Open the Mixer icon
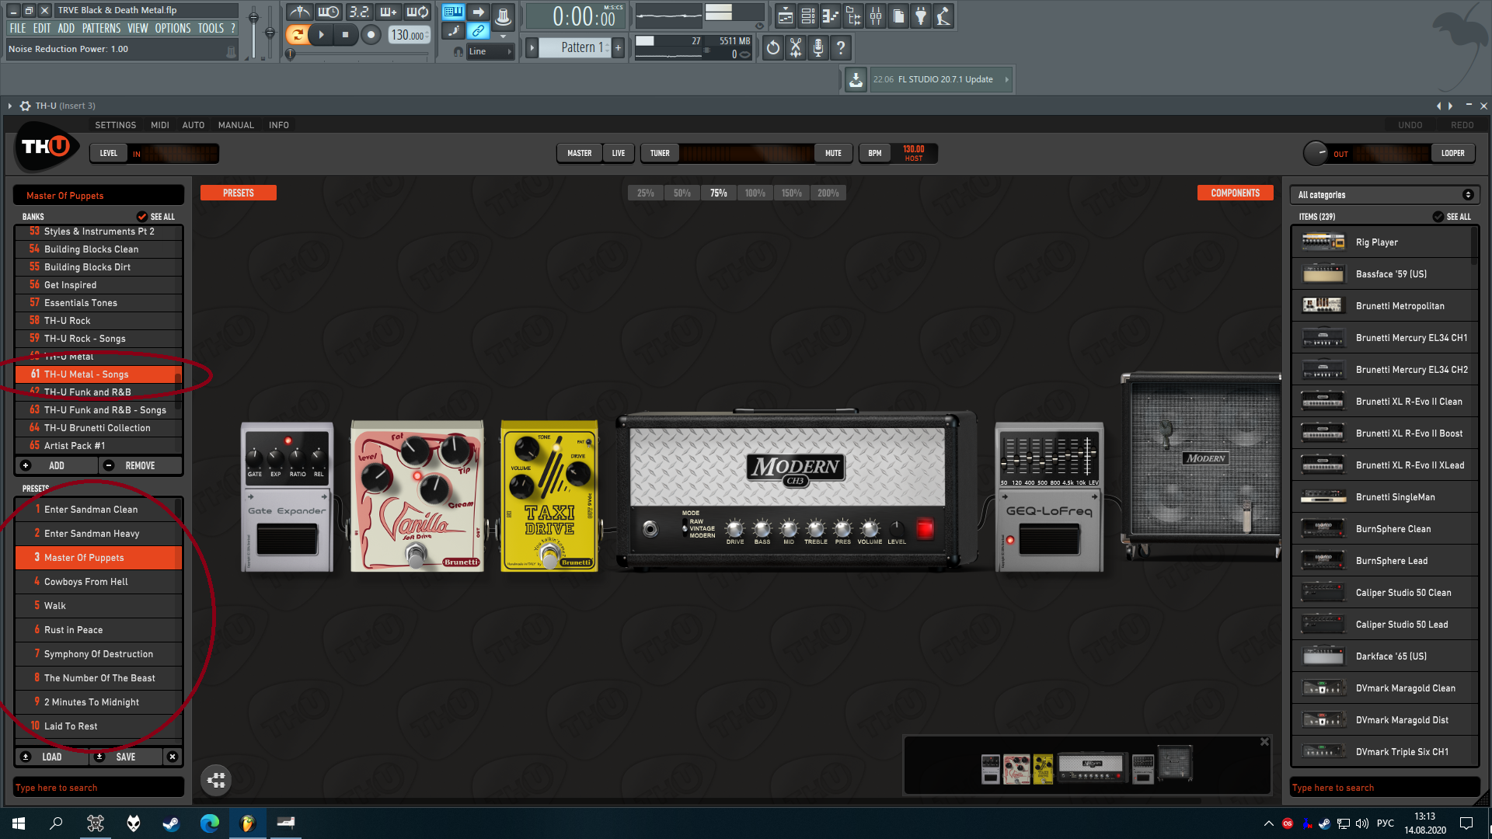This screenshot has height=839, width=1492. [876, 16]
